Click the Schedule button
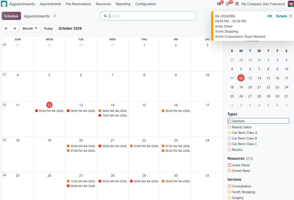Viewport: 294px width, 200px height. pyautogui.click(x=11, y=16)
